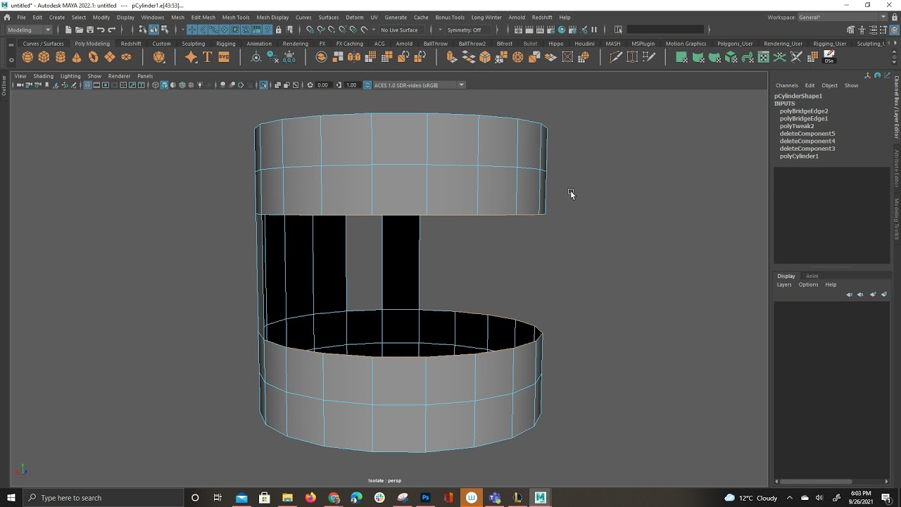Expand the selection mask dropdown arrow

click(x=183, y=30)
